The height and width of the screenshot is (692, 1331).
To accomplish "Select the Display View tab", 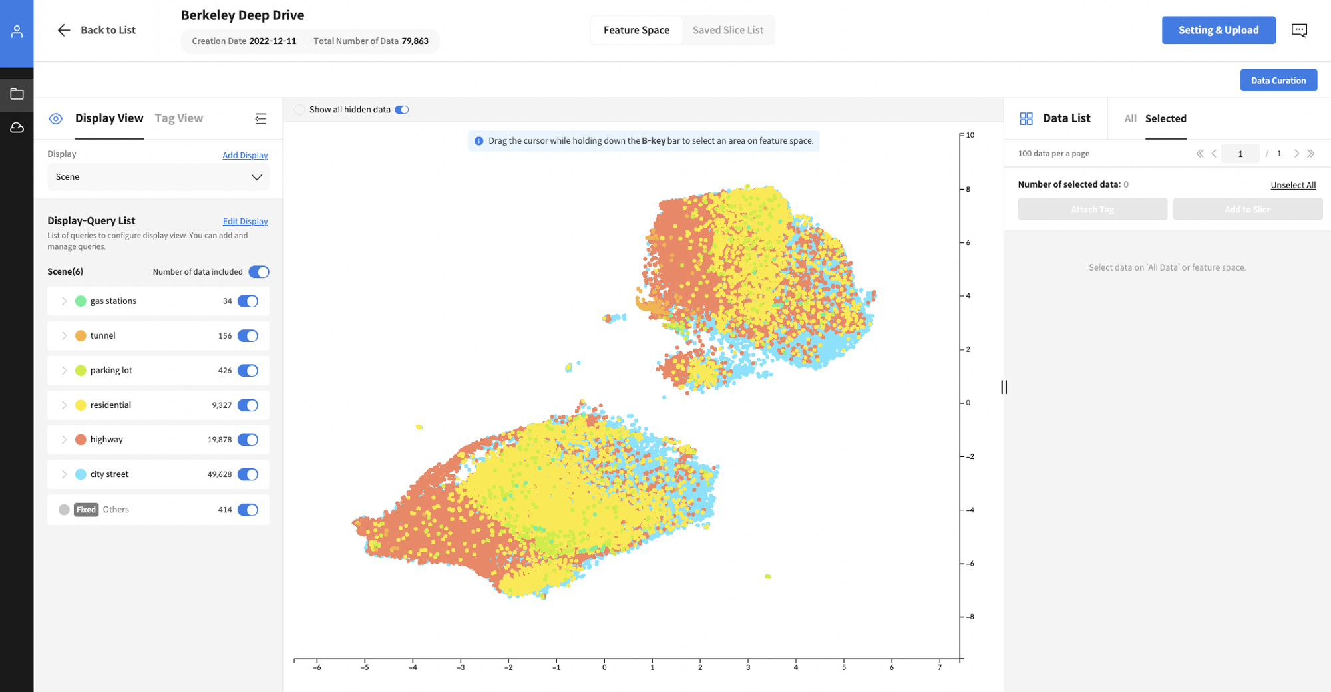I will (109, 118).
